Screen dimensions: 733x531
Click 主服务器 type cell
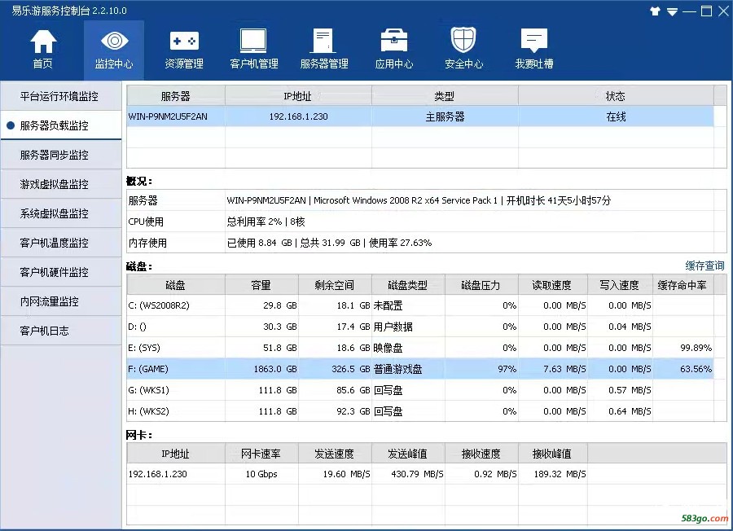pos(445,116)
